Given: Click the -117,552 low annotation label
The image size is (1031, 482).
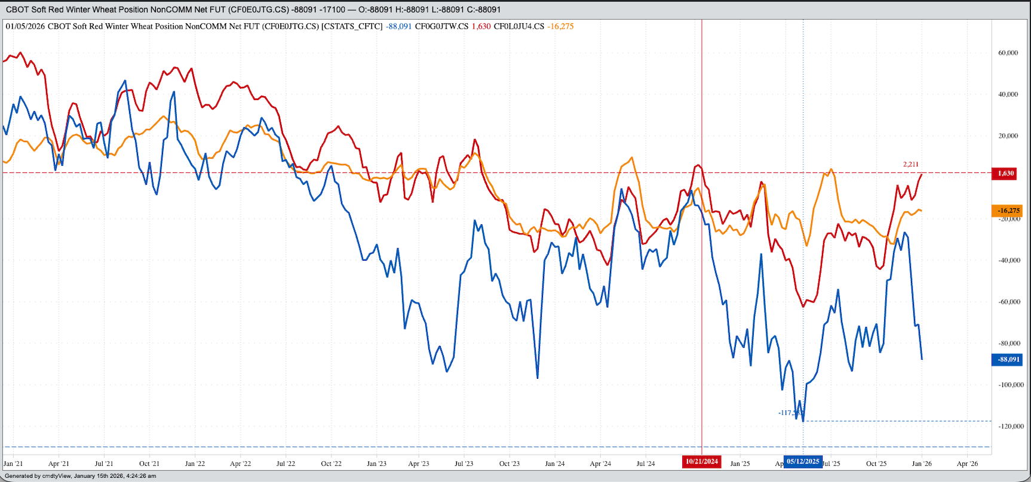Looking at the screenshot, I should [x=790, y=413].
